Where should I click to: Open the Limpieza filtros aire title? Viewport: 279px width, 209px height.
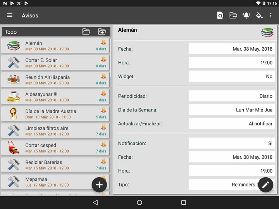click(x=47, y=128)
